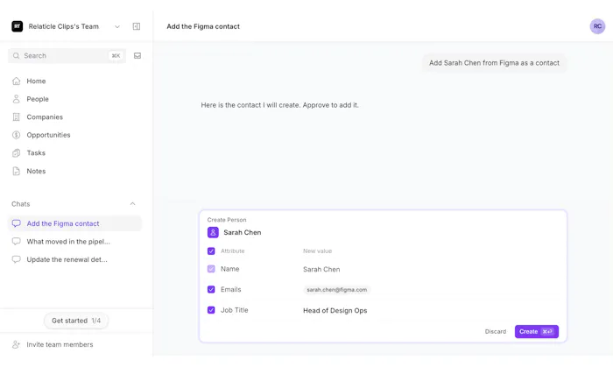Uncheck the Job Title attribute checkbox
Image resolution: width=613 pixels, height=367 pixels.
coord(211,310)
